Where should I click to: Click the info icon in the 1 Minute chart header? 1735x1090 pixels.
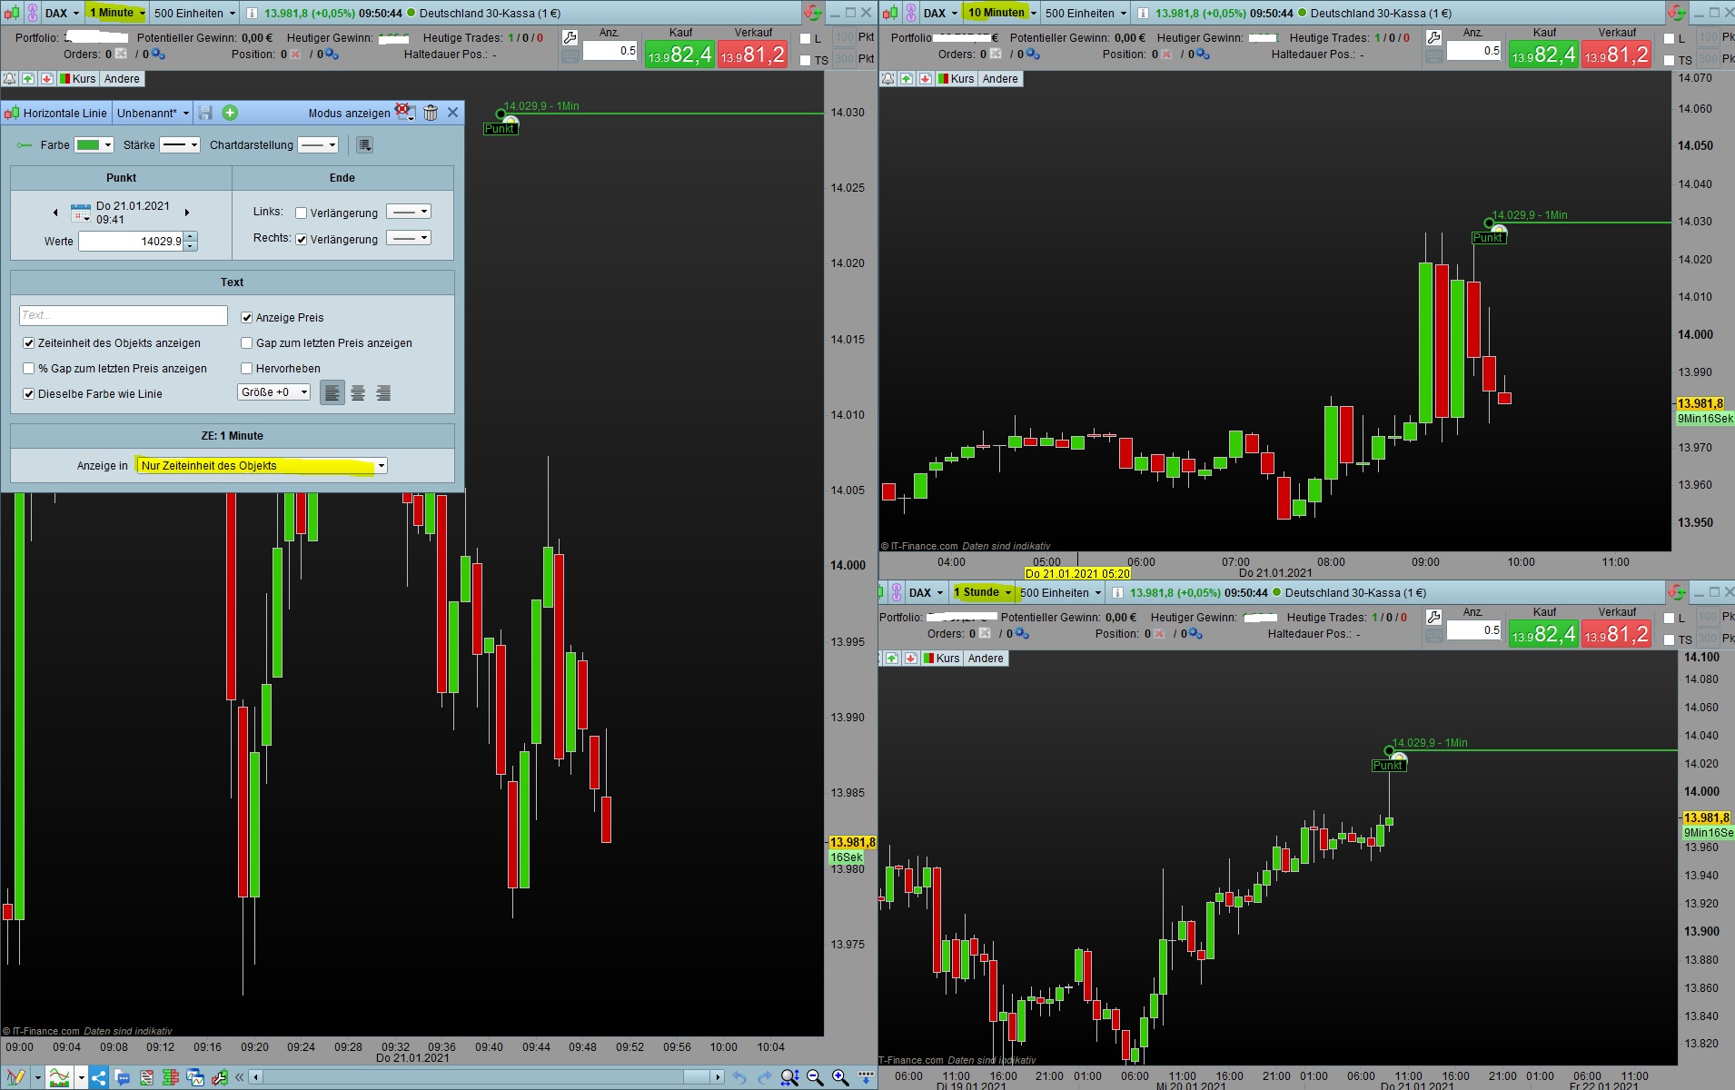(x=252, y=13)
